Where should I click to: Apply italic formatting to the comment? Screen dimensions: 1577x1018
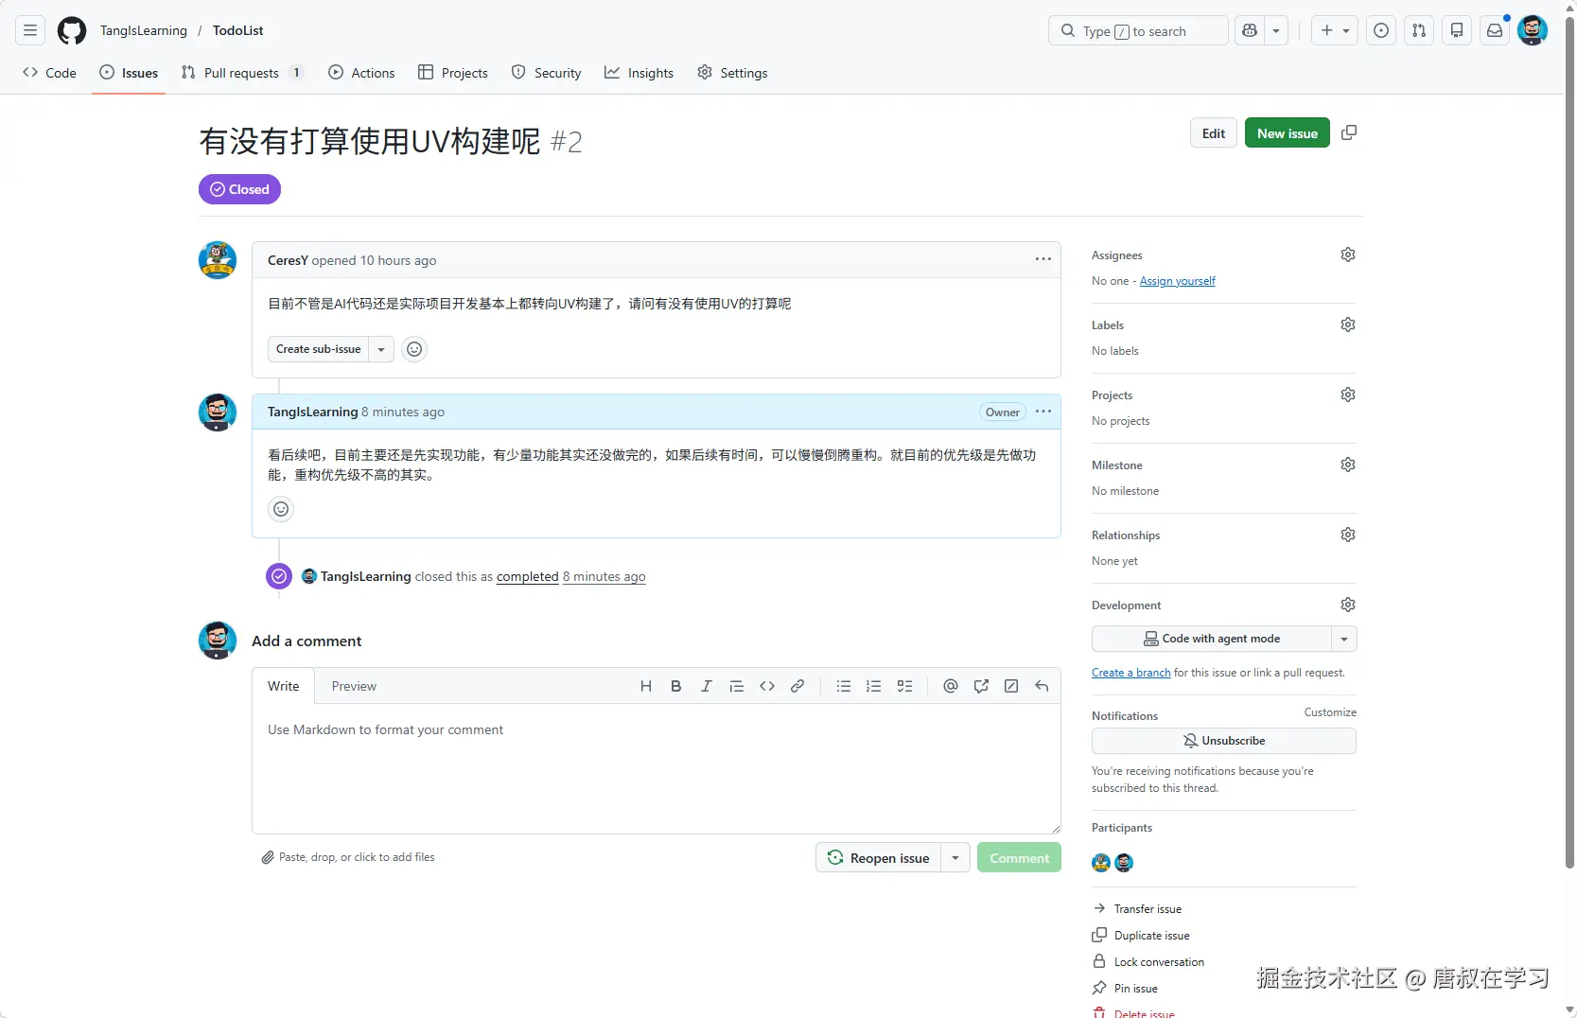click(707, 686)
